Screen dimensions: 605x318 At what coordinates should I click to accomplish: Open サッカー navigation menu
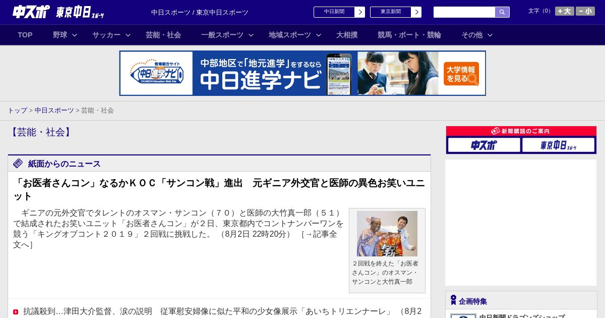tap(106, 35)
